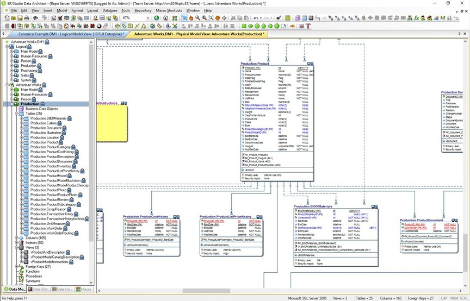Click the New diagram toolbar icon

pyautogui.click(x=7, y=18)
